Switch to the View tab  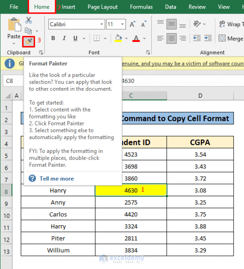(x=224, y=7)
